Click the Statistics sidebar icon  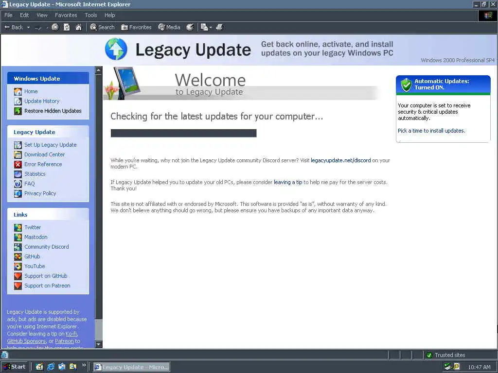click(18, 174)
